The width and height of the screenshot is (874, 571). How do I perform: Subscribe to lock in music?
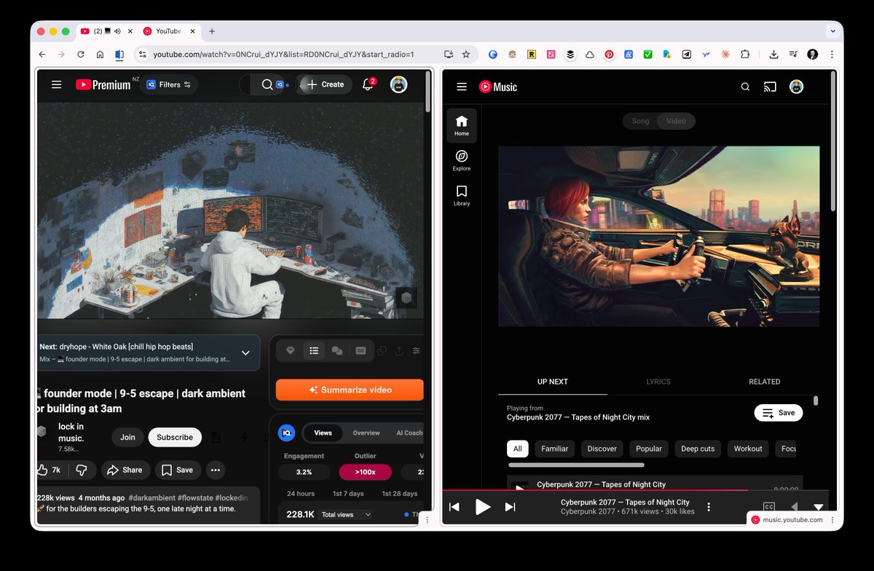(175, 437)
